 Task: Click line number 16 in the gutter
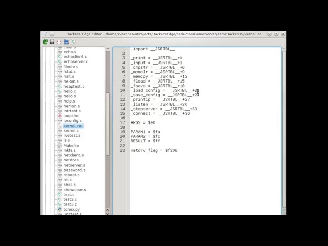[x=122, y=118]
